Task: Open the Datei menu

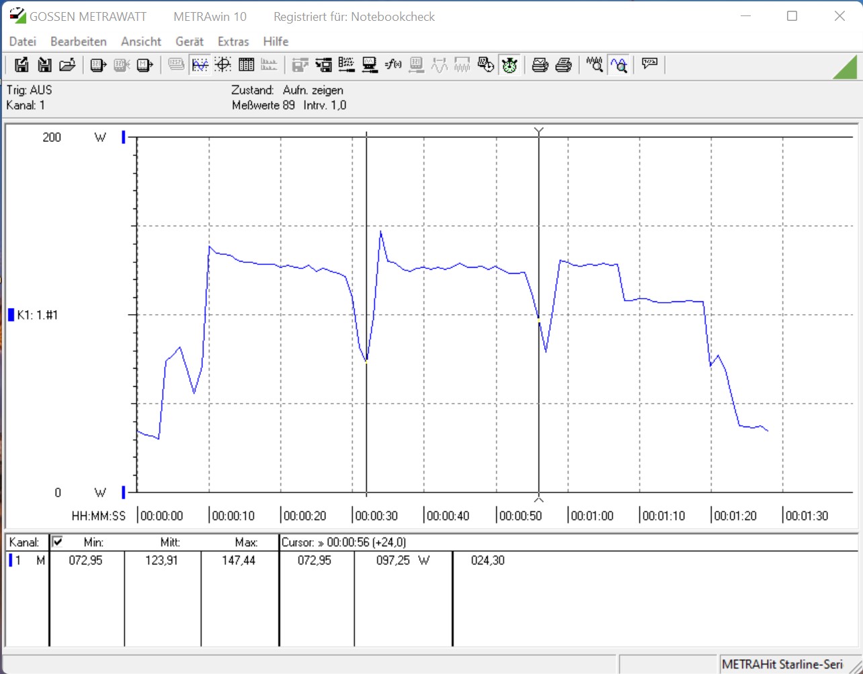Action: tap(22, 42)
